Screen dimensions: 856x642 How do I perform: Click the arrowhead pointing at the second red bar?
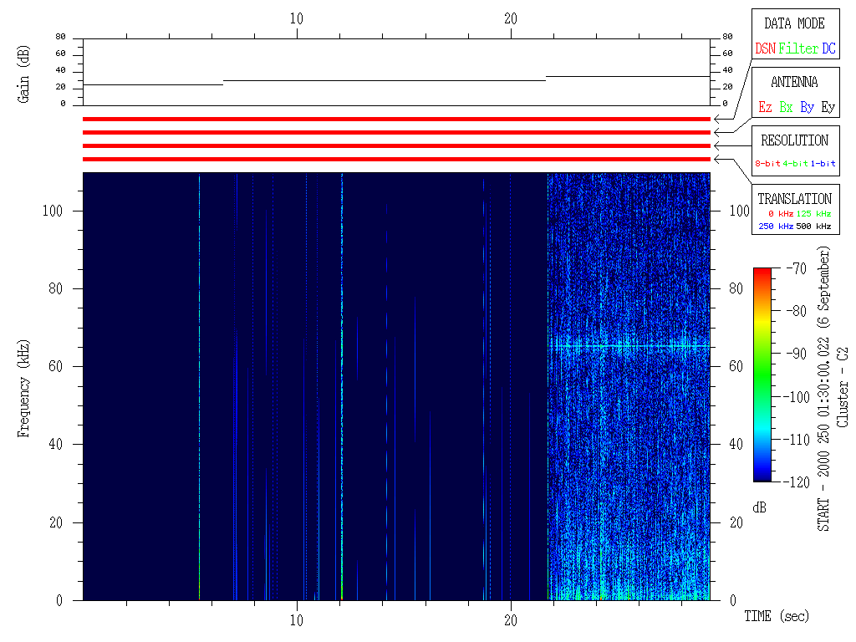[x=717, y=132]
